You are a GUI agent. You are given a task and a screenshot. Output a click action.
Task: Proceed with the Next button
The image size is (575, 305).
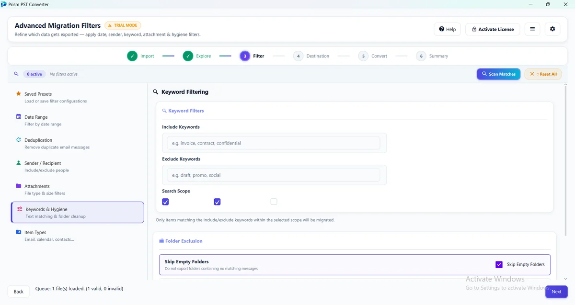click(556, 292)
